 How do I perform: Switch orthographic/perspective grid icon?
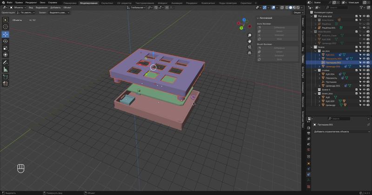tap(250, 53)
